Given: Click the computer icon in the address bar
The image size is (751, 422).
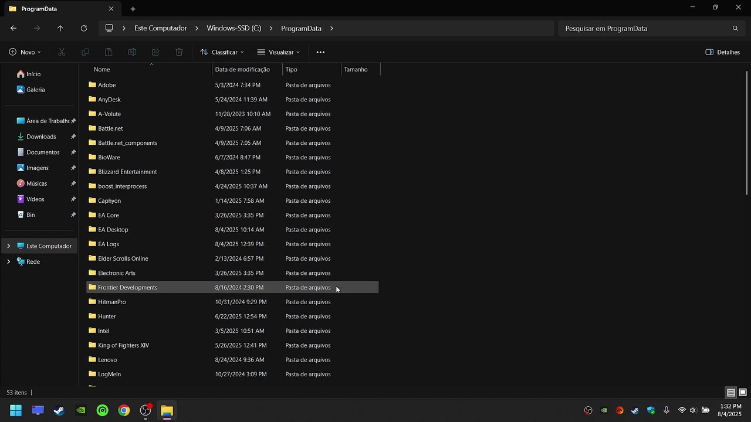Looking at the screenshot, I should (109, 28).
